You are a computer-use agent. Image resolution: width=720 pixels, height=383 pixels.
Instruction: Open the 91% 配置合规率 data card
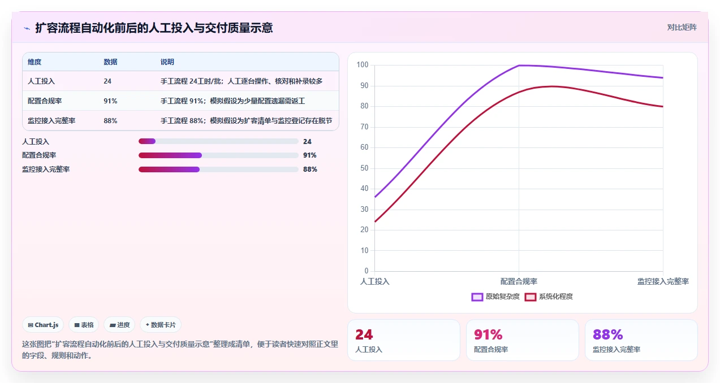point(522,340)
